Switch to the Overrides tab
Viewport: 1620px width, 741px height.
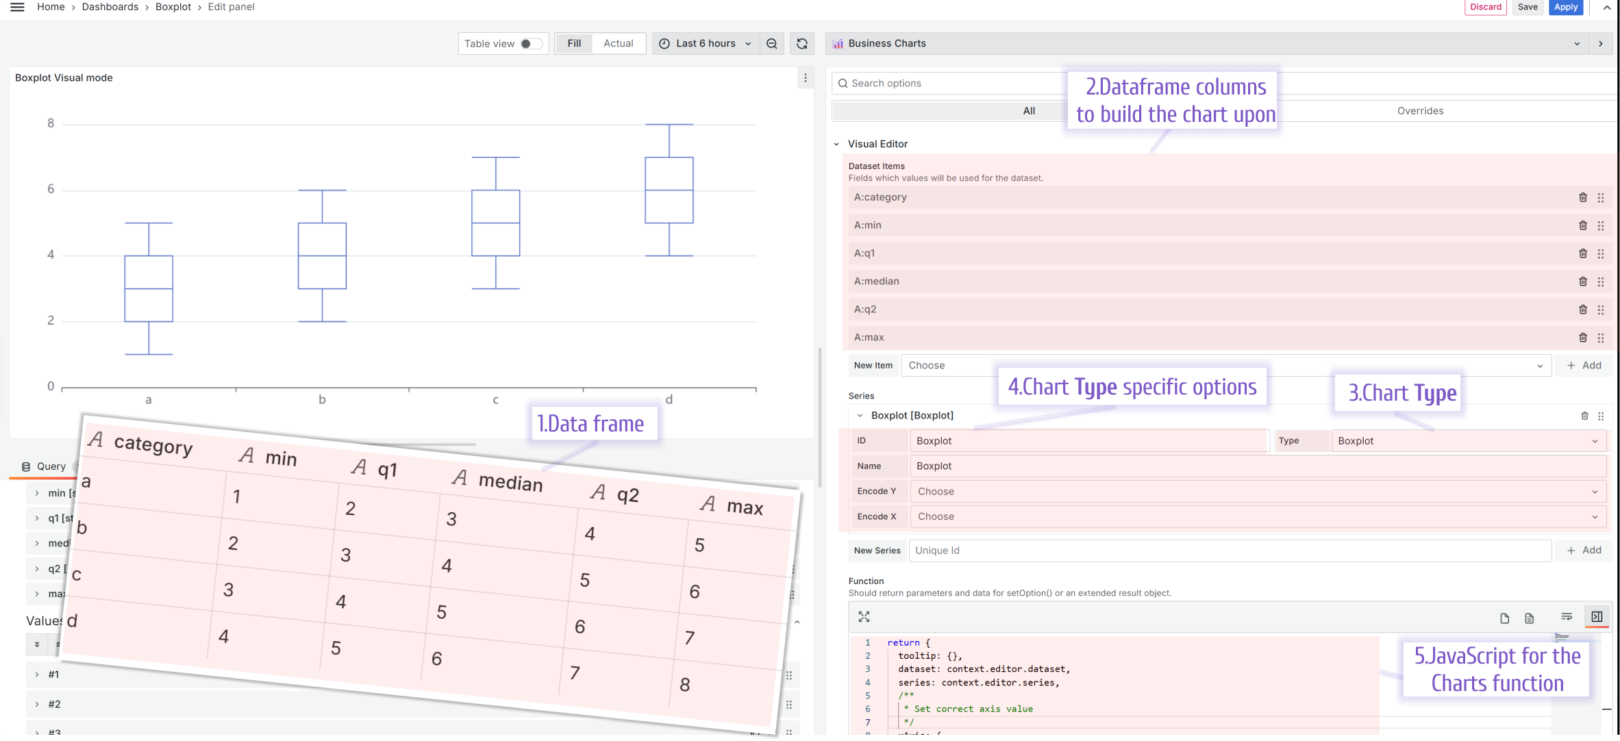(x=1420, y=110)
